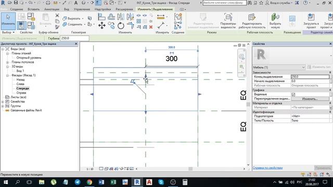Click Редактировать рабочую плоскость

(x=252, y=21)
